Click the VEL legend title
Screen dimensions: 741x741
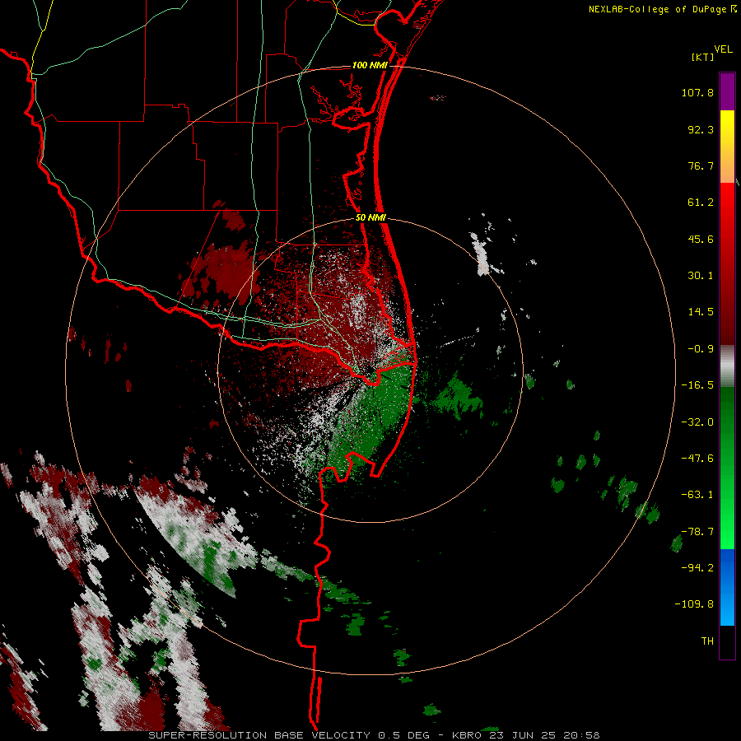click(723, 49)
